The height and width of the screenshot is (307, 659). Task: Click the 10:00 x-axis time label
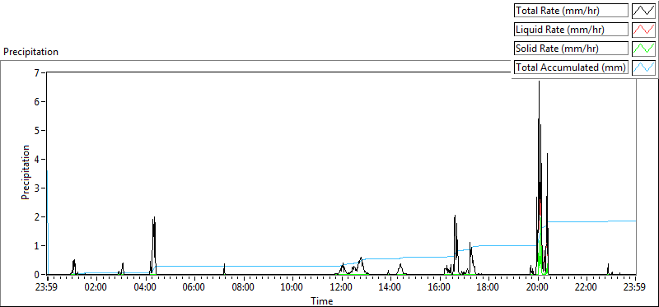(x=292, y=288)
